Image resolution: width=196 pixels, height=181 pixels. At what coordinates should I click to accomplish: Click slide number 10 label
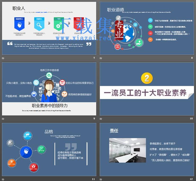191,118
